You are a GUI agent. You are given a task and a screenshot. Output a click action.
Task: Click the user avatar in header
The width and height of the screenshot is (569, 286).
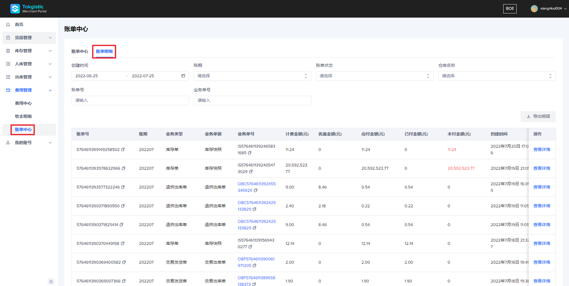(534, 8)
